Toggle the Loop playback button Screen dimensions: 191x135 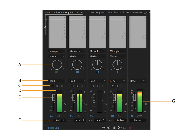click(125, 127)
